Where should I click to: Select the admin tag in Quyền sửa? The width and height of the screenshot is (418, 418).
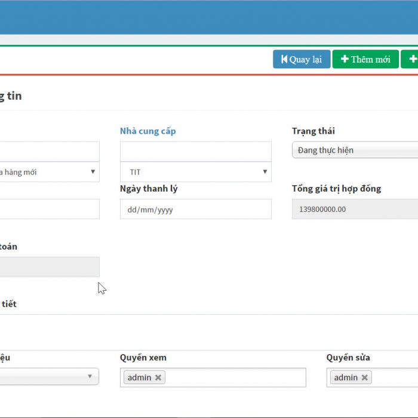[x=346, y=377]
